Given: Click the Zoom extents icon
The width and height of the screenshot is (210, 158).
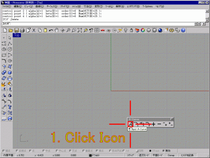Looking at the screenshot, I should (x=80, y=30).
